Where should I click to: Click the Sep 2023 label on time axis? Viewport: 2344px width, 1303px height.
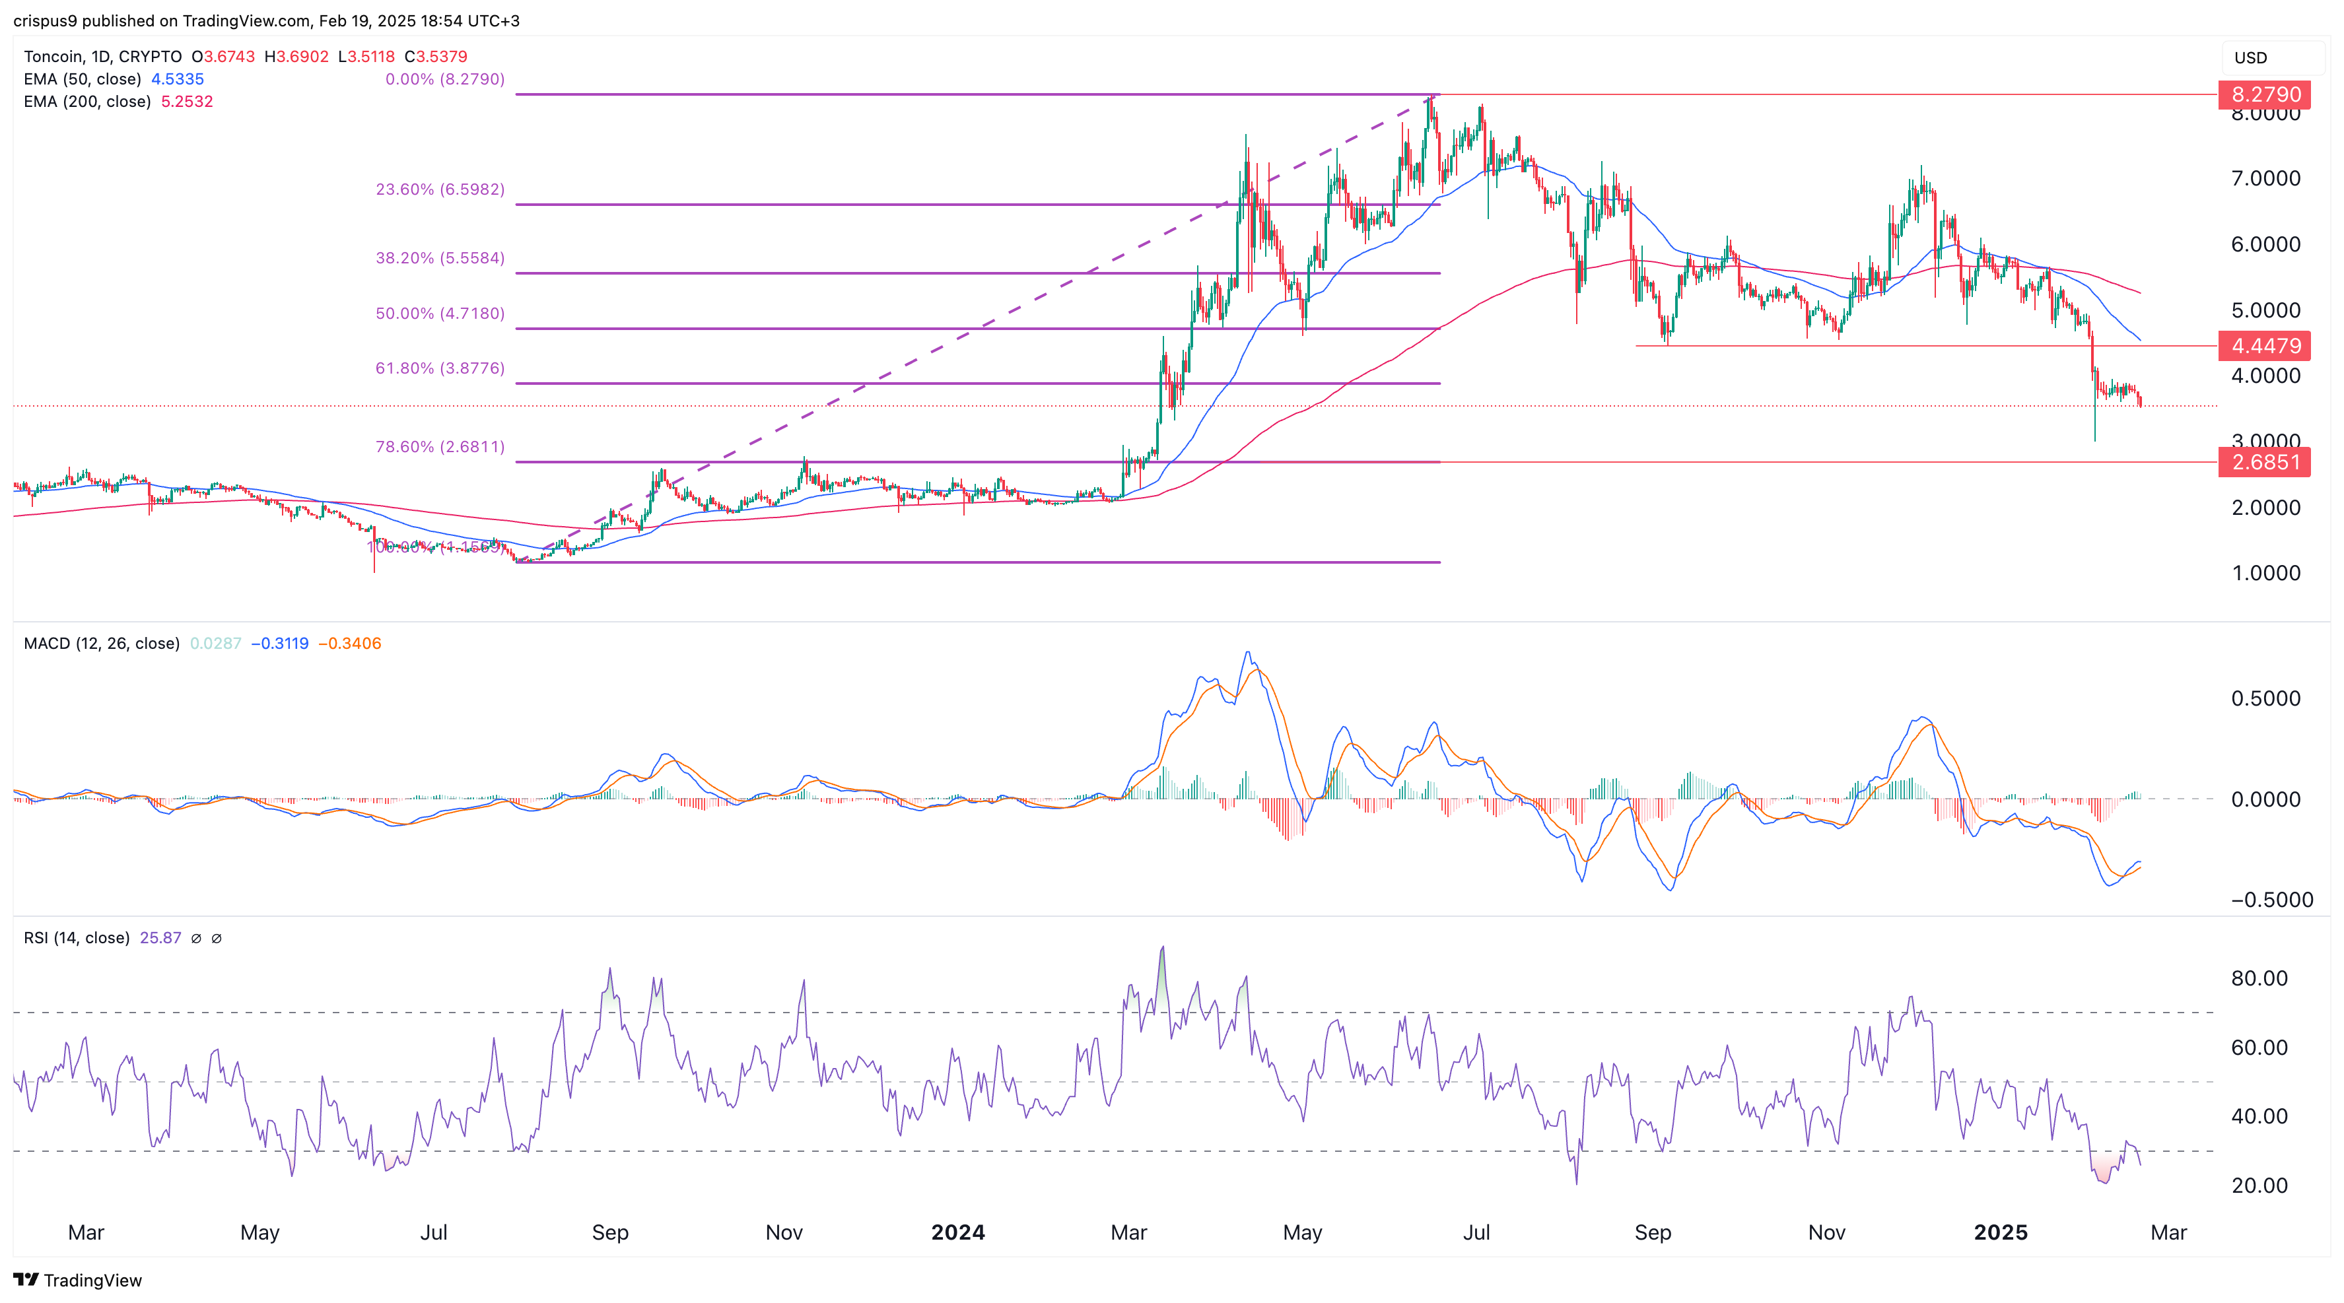pyautogui.click(x=611, y=1233)
